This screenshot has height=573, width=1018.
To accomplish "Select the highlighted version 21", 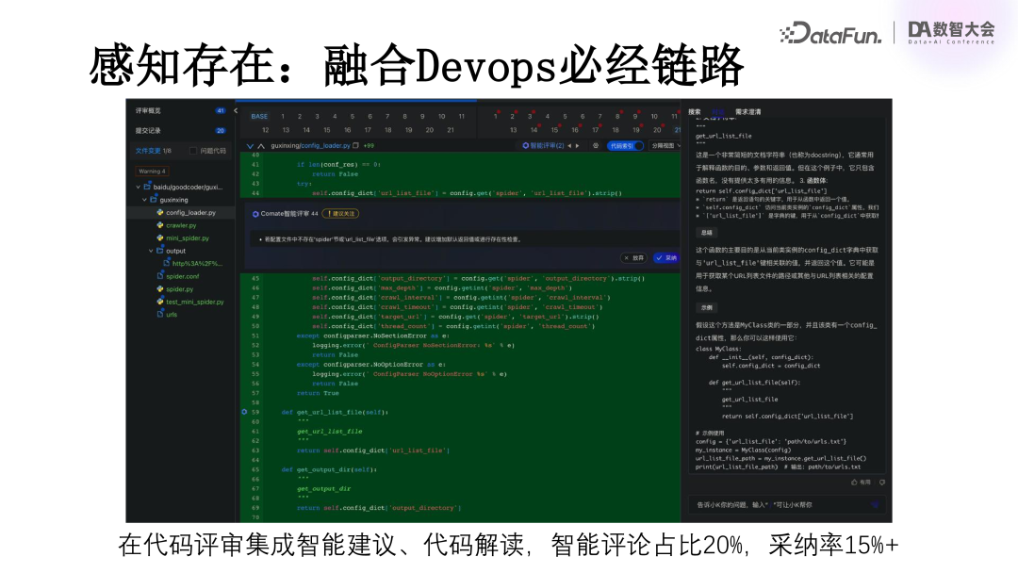I will (677, 130).
